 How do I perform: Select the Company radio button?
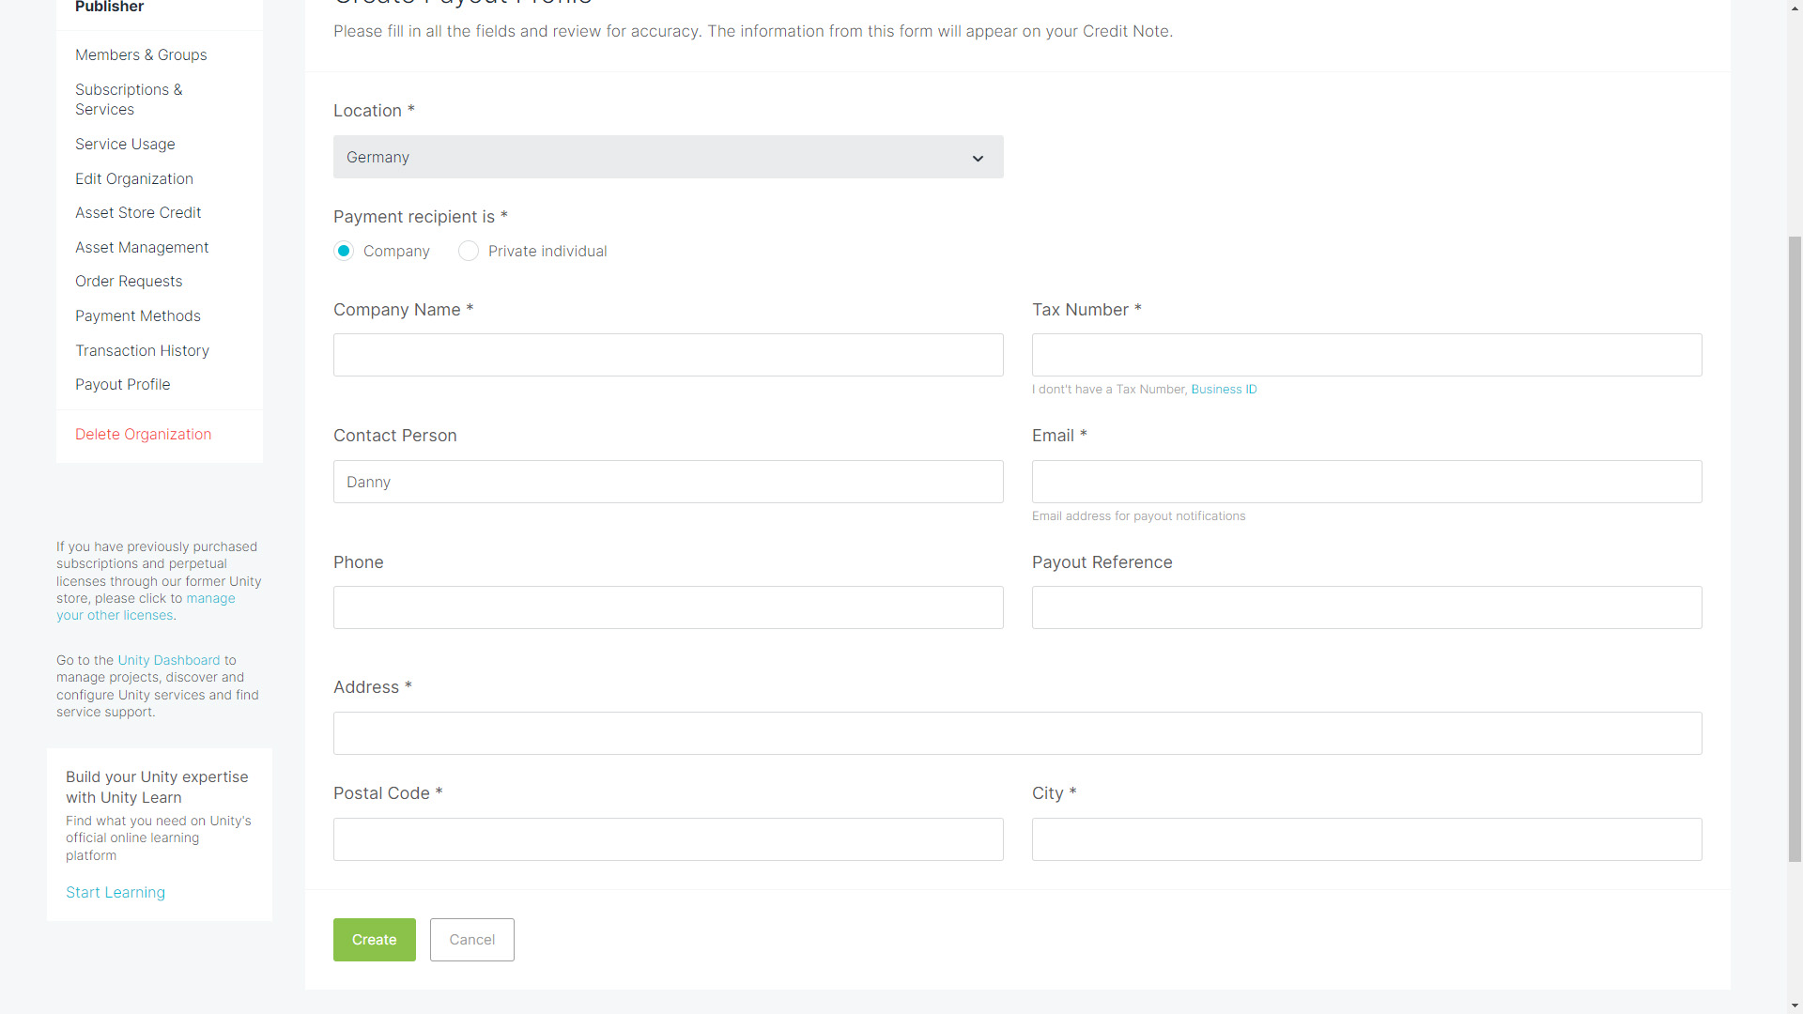point(343,252)
